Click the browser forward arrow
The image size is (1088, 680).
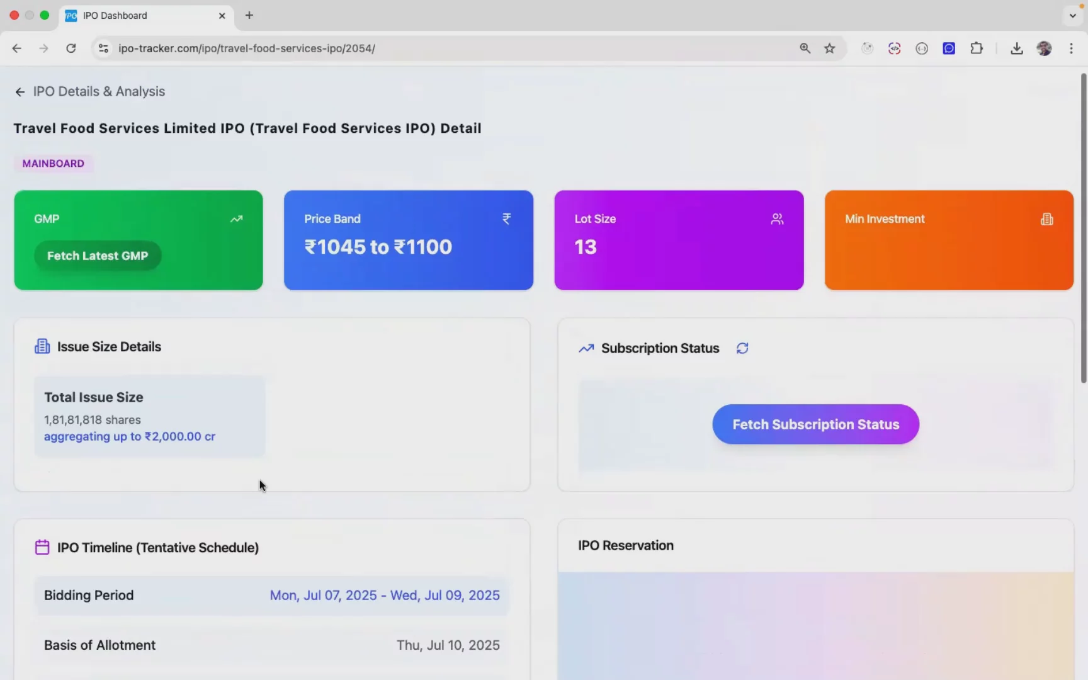[x=43, y=48]
